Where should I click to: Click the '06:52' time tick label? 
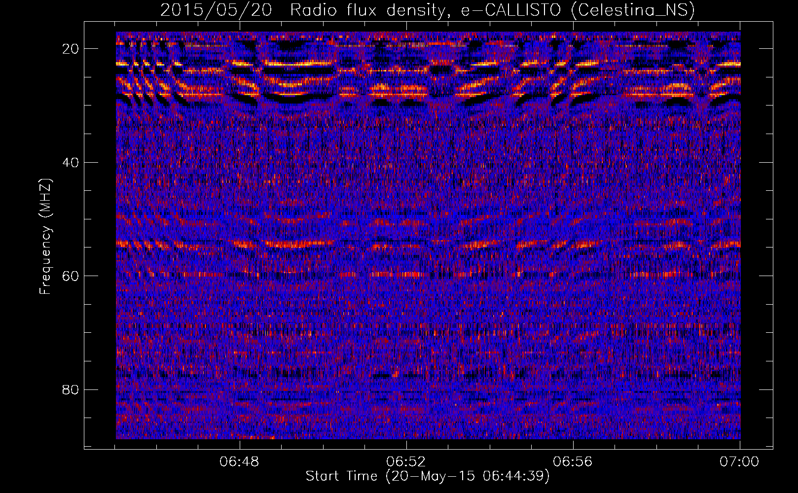click(406, 462)
